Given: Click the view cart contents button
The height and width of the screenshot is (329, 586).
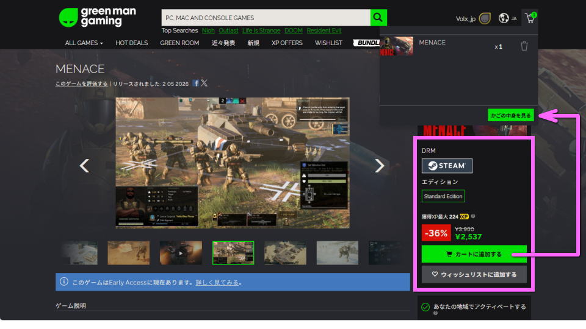Looking at the screenshot, I should [x=511, y=115].
